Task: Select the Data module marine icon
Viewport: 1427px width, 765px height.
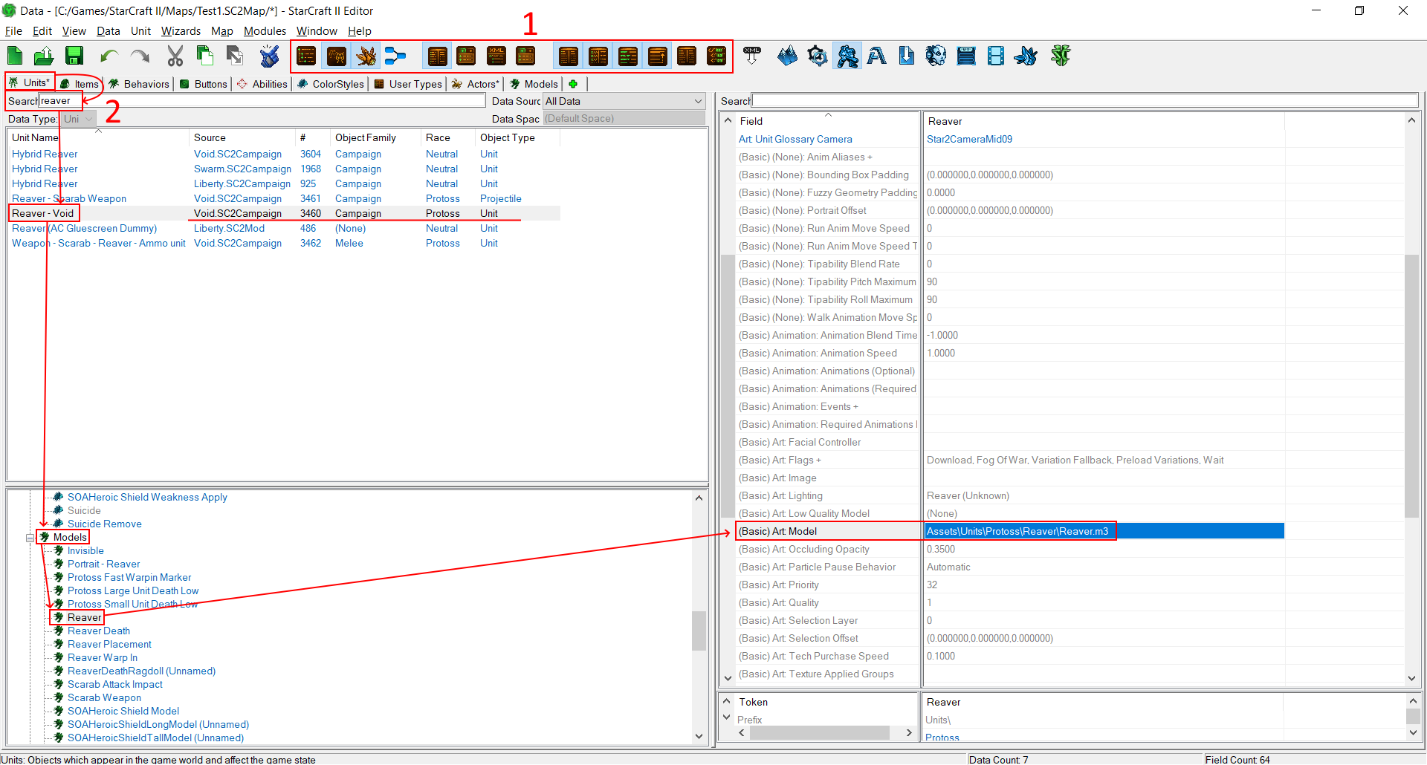Action: click(847, 56)
